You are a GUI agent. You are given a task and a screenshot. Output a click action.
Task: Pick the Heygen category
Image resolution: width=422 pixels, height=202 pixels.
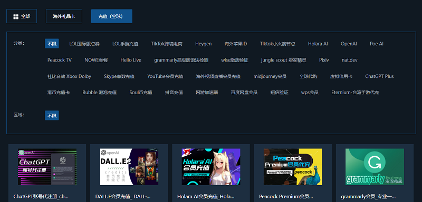204,44
